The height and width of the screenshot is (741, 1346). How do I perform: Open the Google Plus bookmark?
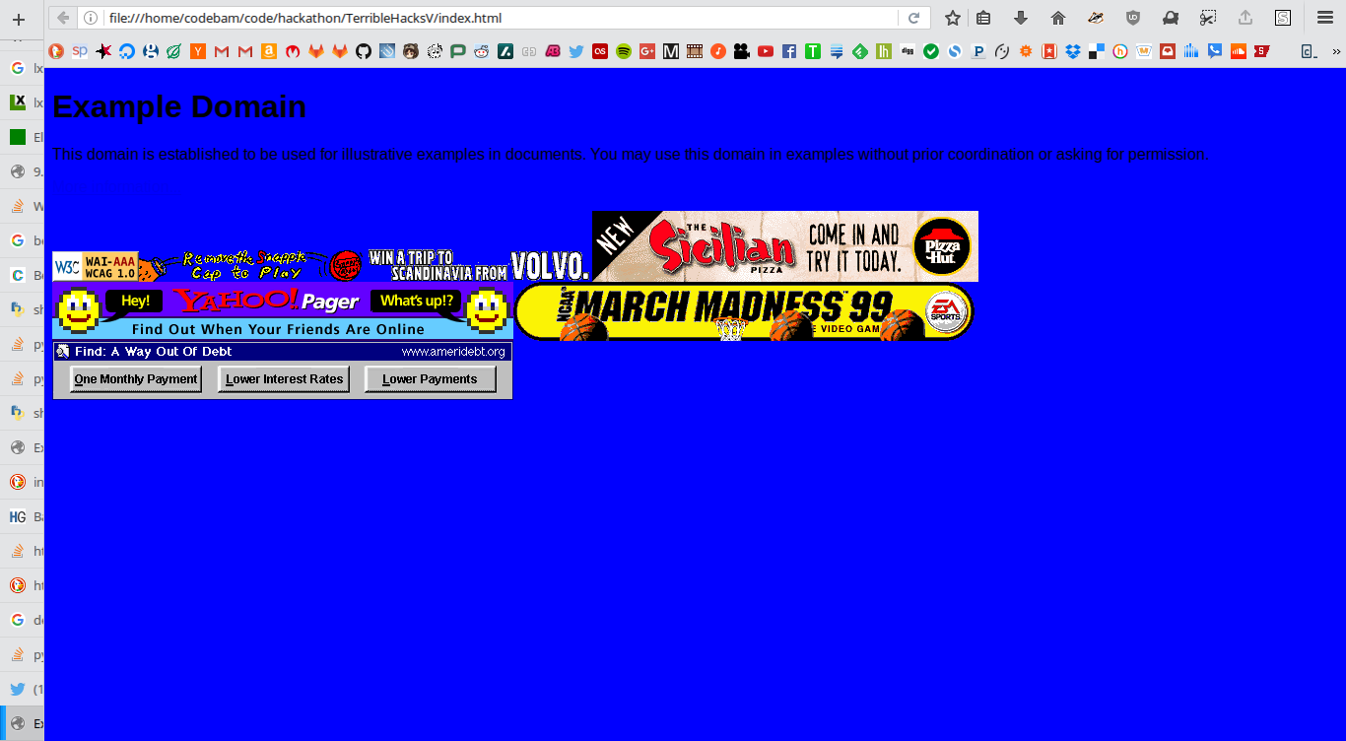647,51
